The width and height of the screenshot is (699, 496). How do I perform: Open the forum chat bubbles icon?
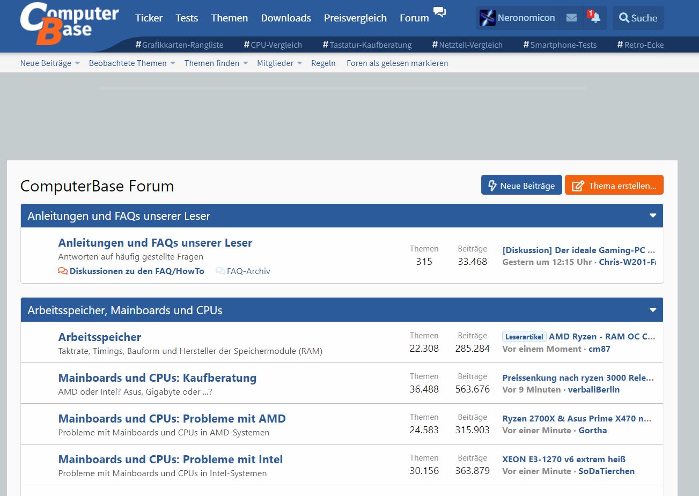point(439,12)
